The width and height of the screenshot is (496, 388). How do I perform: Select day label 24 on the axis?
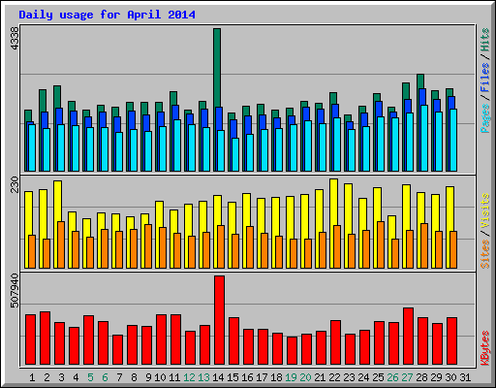click(363, 377)
